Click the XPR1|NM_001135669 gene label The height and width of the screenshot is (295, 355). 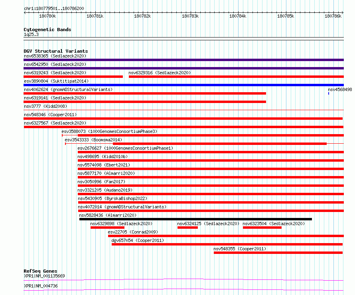click(44, 276)
